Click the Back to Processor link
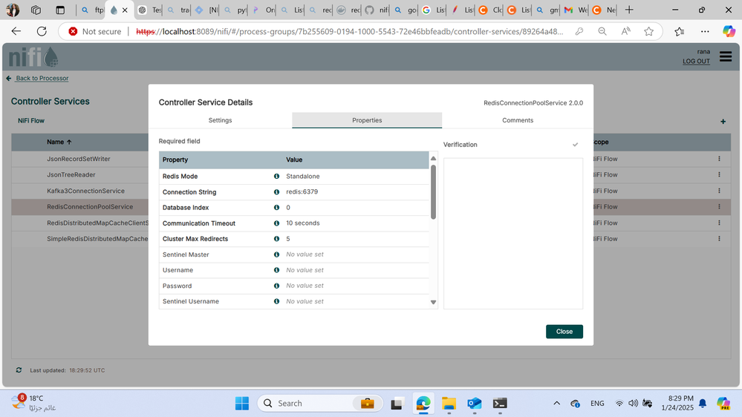The height and width of the screenshot is (417, 742). coord(42,78)
